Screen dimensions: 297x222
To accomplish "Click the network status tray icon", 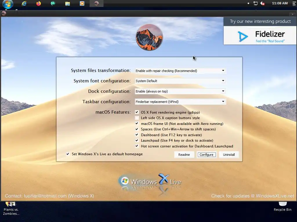I will click(x=255, y=3).
